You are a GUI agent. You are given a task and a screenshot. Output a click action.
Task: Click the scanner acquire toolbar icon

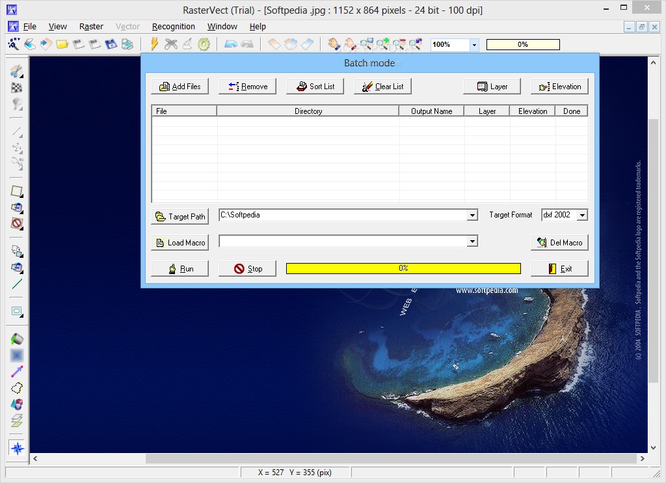click(x=30, y=44)
